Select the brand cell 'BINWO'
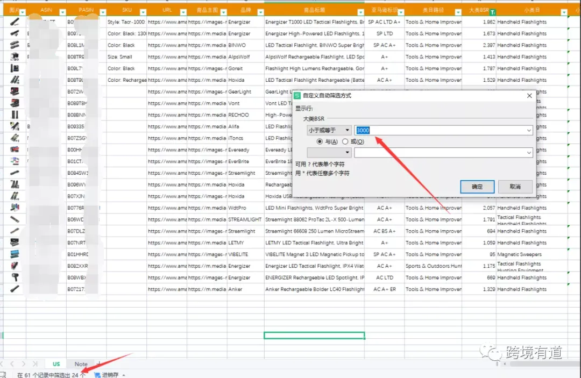 click(245, 45)
